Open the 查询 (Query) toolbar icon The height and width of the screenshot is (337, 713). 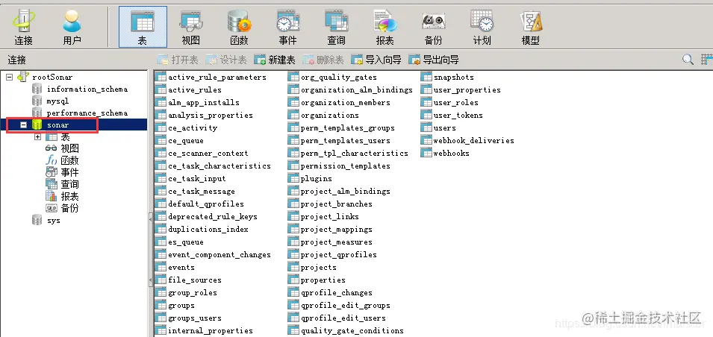pos(337,28)
